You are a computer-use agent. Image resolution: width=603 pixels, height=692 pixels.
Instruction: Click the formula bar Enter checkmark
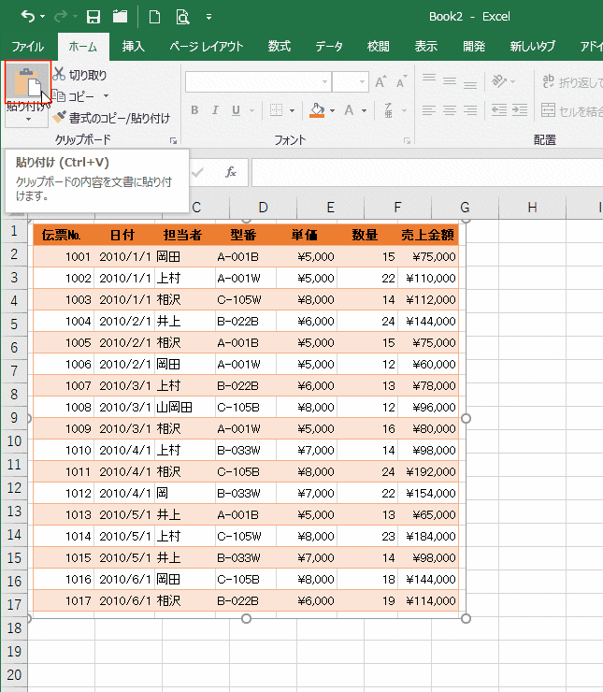[x=198, y=172]
